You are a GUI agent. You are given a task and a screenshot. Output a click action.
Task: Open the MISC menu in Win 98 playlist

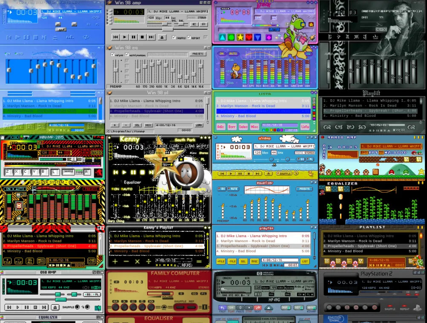(x=148, y=125)
